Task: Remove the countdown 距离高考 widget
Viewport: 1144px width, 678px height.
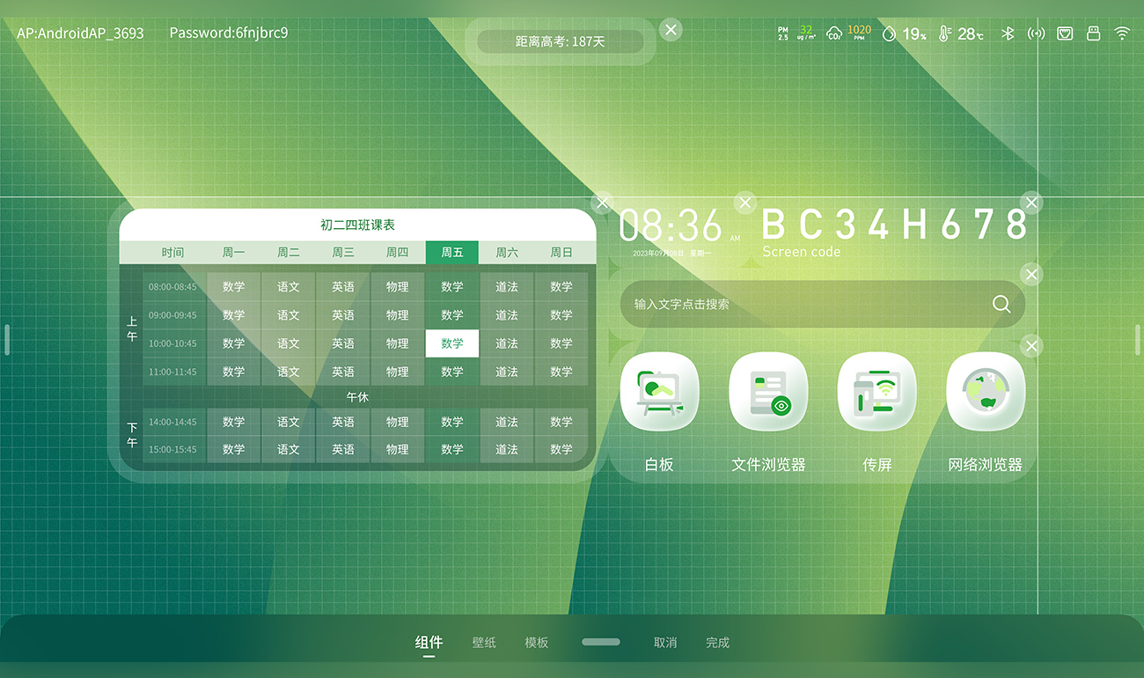Action: click(671, 30)
